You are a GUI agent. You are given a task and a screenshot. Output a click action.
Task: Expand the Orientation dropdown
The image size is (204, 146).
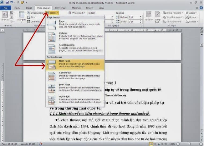click(x=37, y=13)
